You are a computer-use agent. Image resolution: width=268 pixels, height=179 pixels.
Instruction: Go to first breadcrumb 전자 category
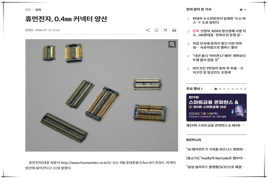(28, 10)
